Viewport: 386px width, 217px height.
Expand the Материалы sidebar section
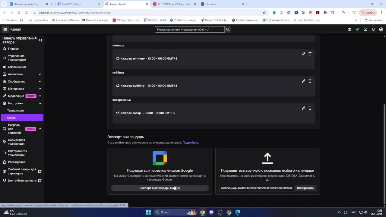40,89
